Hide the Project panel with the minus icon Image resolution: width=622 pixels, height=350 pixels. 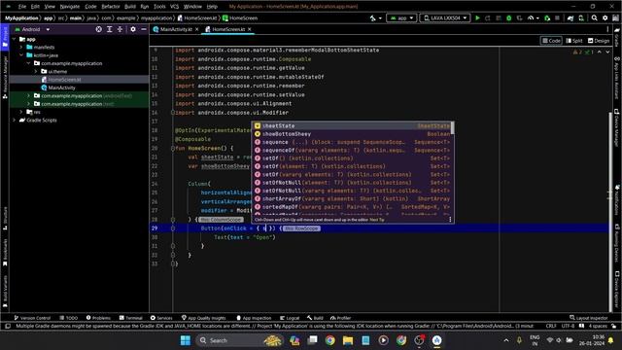(x=144, y=29)
